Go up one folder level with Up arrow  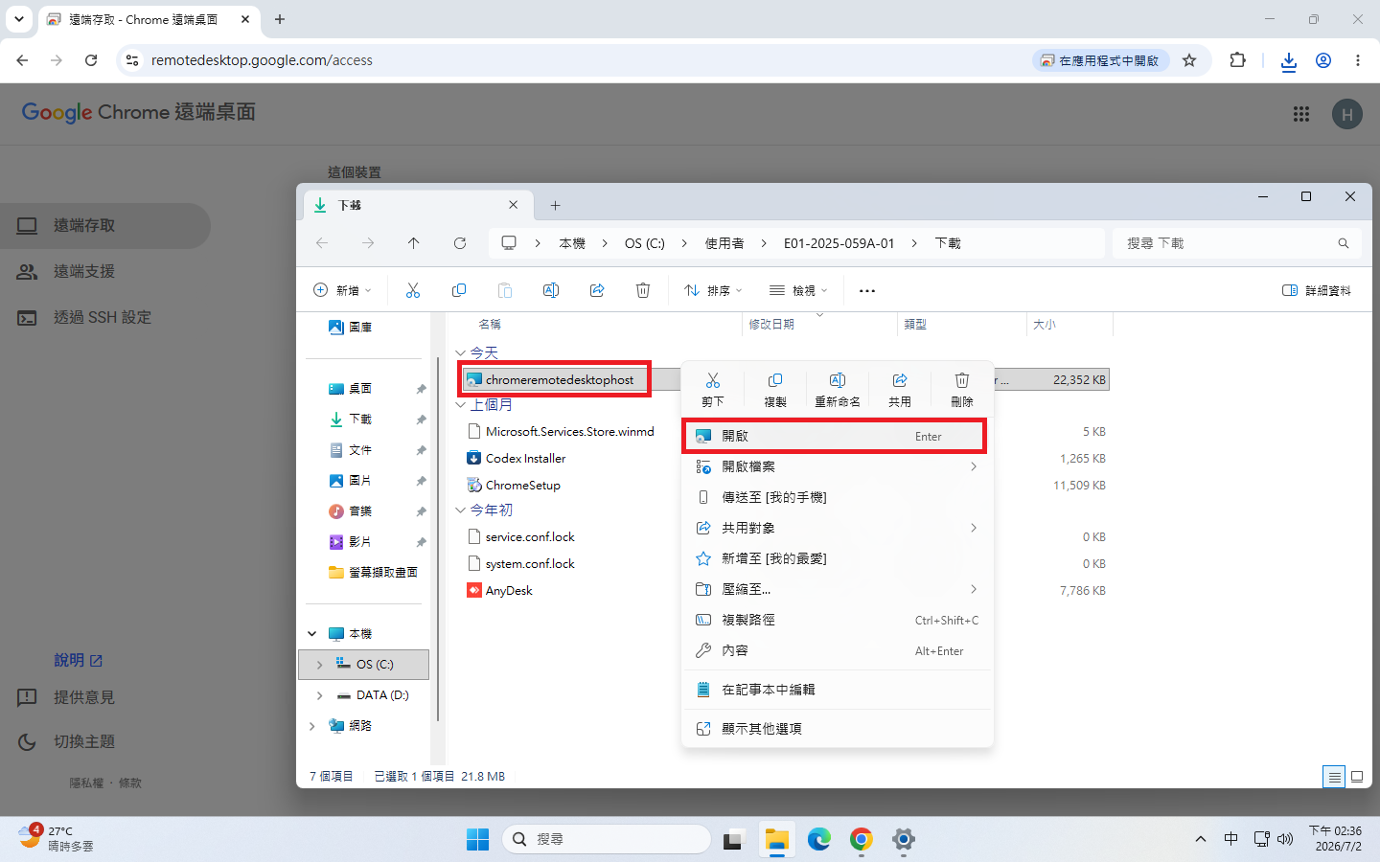click(414, 243)
